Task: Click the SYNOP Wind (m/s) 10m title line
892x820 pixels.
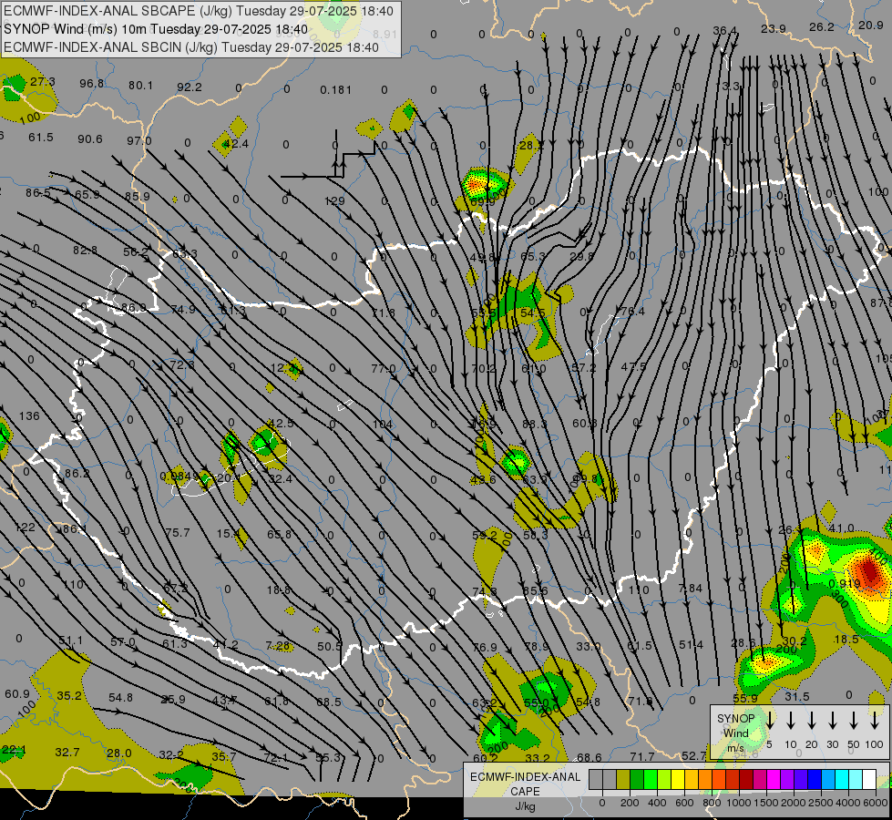Action: 156,29
